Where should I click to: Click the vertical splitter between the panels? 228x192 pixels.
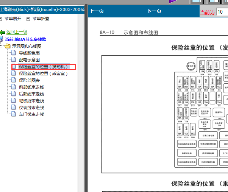click(x=86, y=98)
